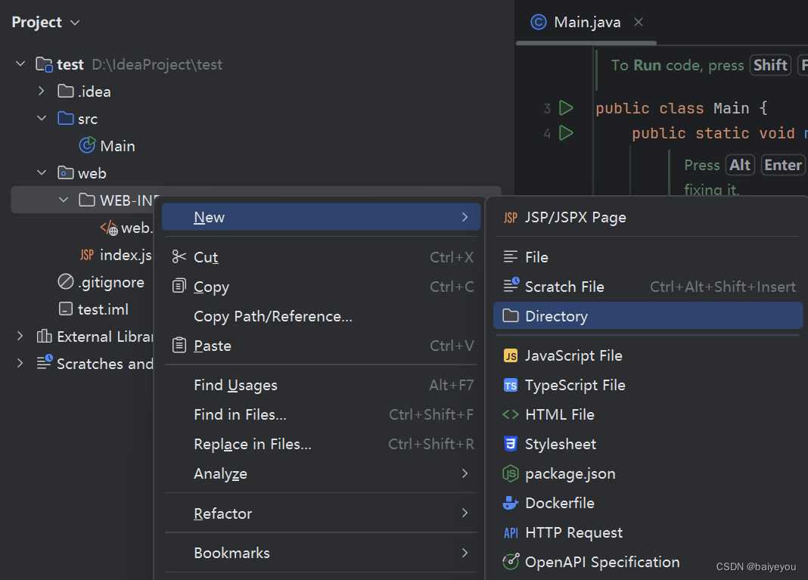Click the Dockerfile whale icon

tap(511, 504)
